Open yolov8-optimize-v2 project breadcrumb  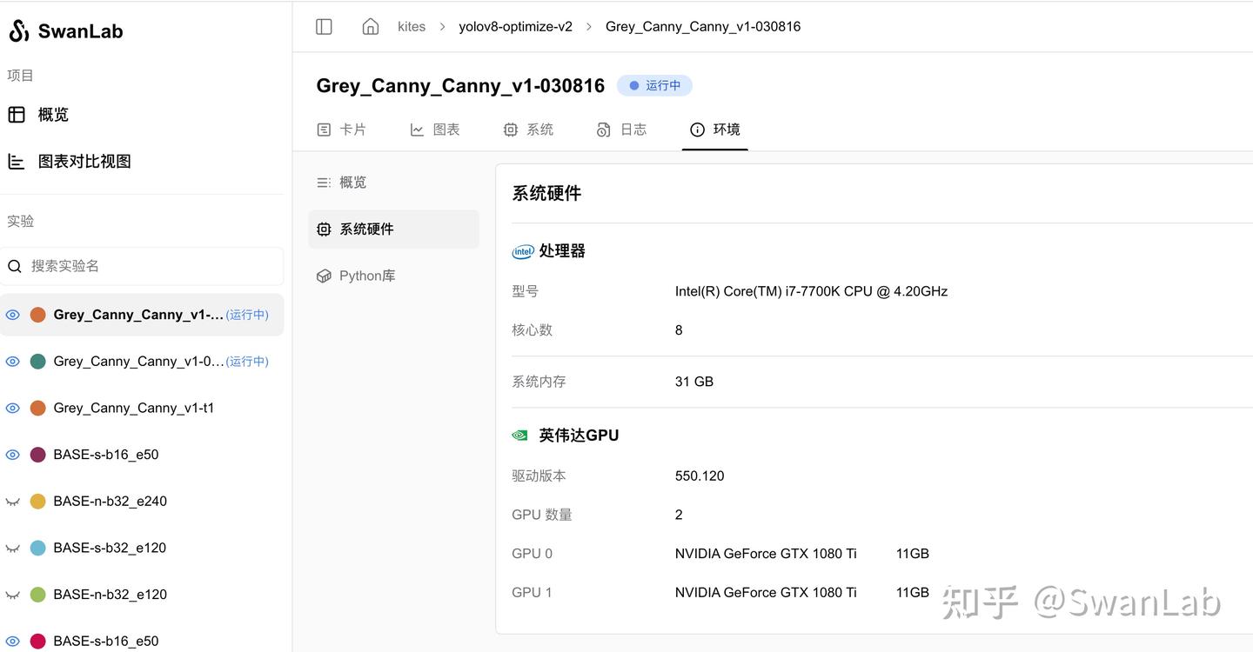tap(516, 27)
